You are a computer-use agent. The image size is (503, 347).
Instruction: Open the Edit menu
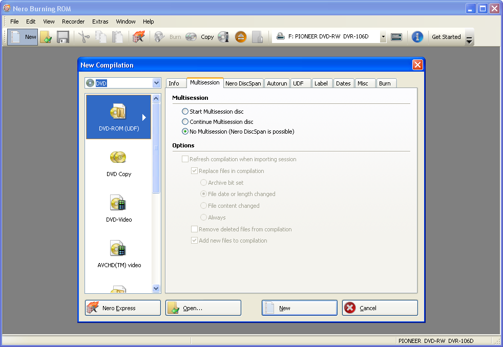click(31, 21)
